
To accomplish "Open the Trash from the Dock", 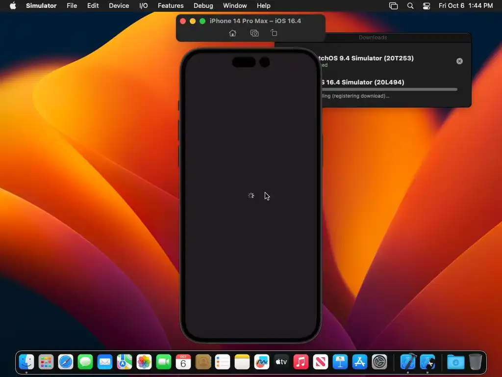I will click(x=476, y=362).
